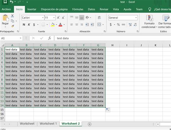Image resolution: width=171 pixels, height=130 pixels.
Task: Click the Wrap Text icon
Action: click(x=99, y=18)
